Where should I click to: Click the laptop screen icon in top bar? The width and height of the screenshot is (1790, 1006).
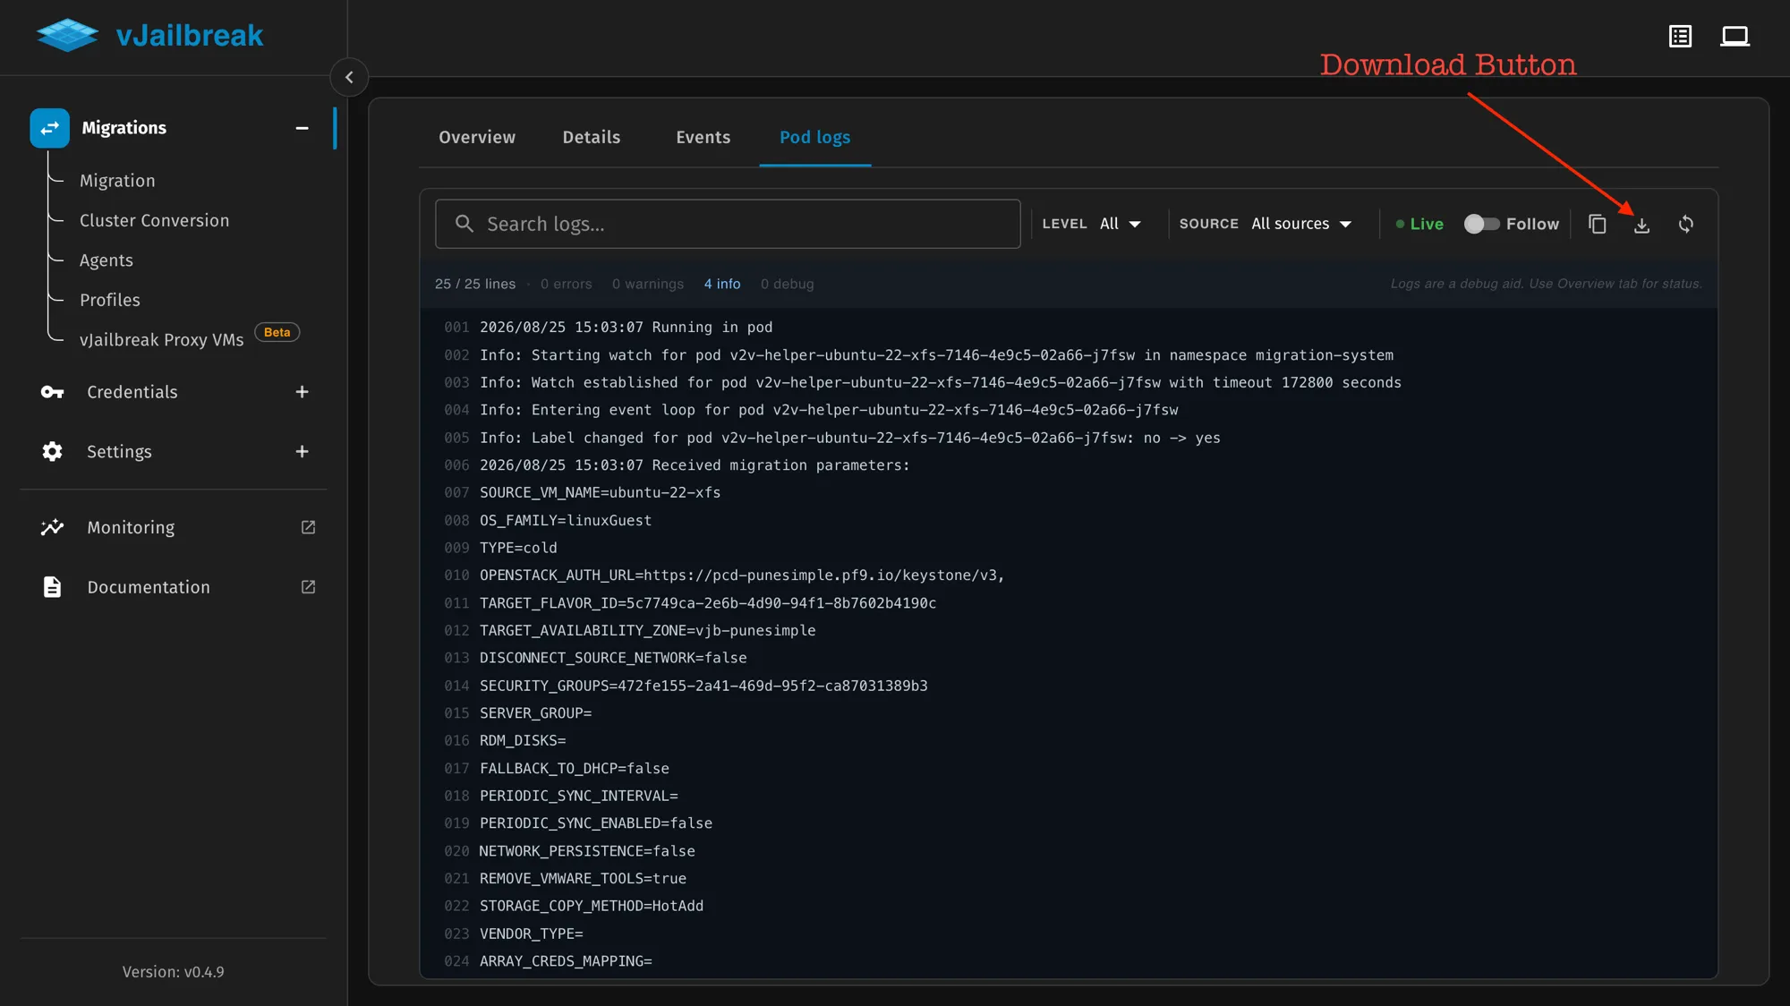click(1735, 36)
